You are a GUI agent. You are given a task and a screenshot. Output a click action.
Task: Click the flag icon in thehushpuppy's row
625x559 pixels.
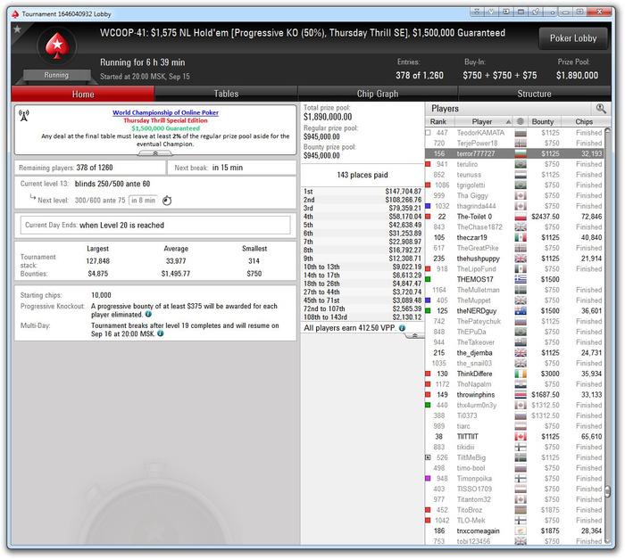coord(521,259)
